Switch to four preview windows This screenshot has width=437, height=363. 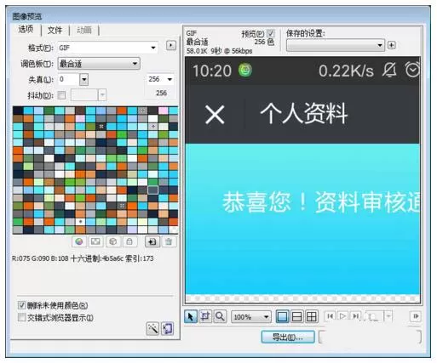tap(312, 316)
